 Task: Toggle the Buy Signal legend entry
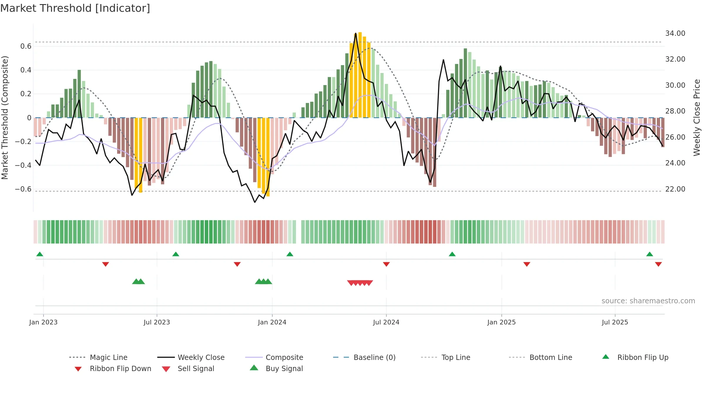click(x=276, y=368)
